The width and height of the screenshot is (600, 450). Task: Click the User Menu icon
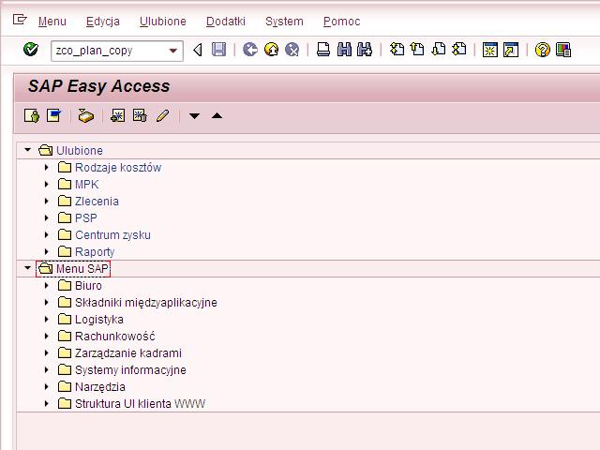[x=32, y=115]
